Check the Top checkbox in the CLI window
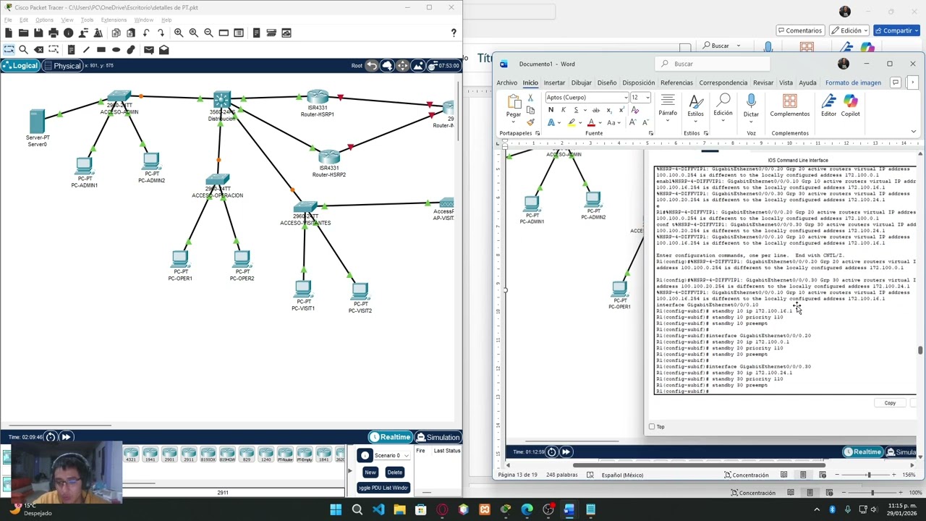926x521 pixels. point(652,427)
